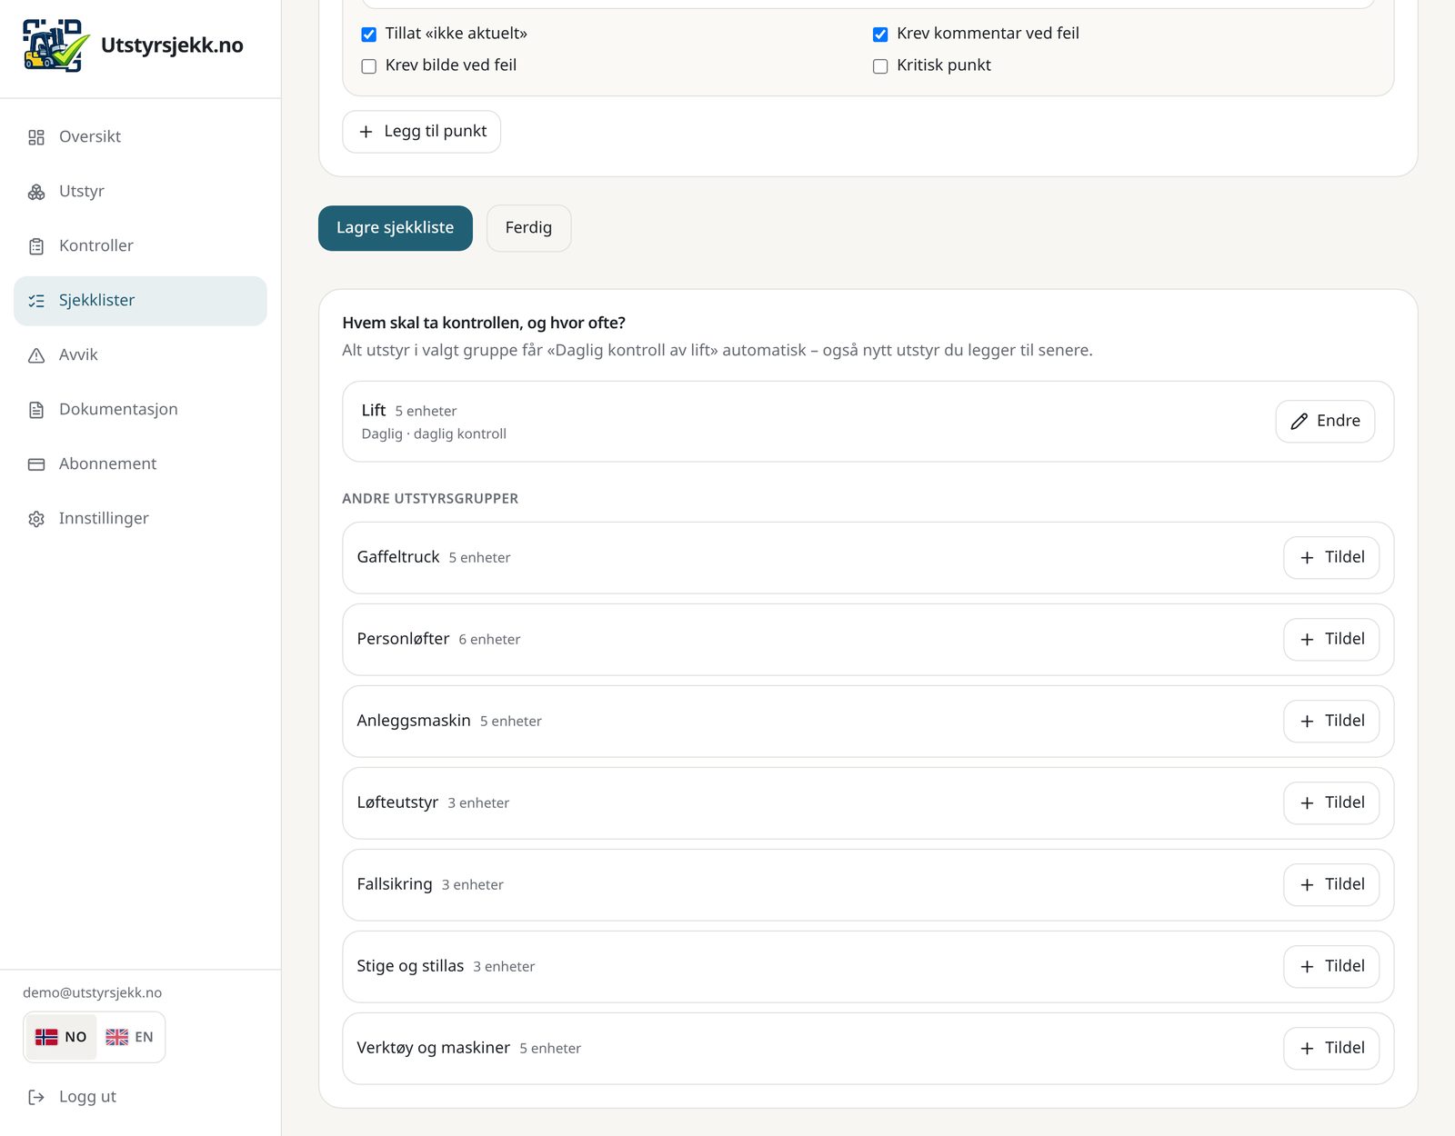This screenshot has height=1136, width=1455.
Task: Click Tildel for Anleggsmaskin
Action: tap(1331, 722)
